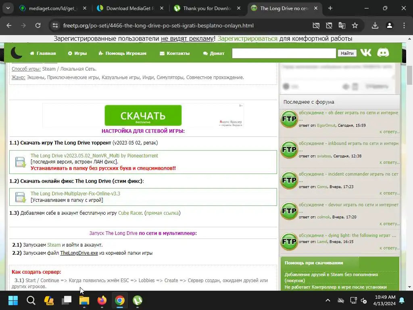Close the The Long Drive tab
This screenshot has height=310, width=413.
315,8
